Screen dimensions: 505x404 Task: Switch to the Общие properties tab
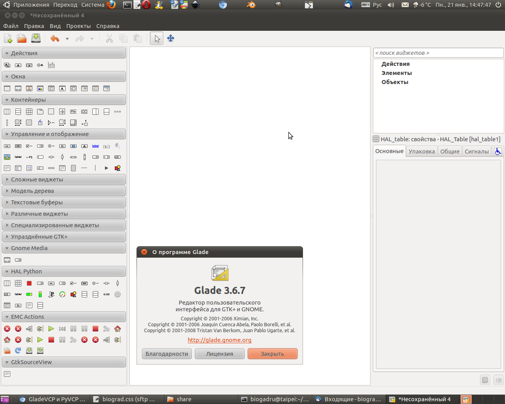click(450, 151)
